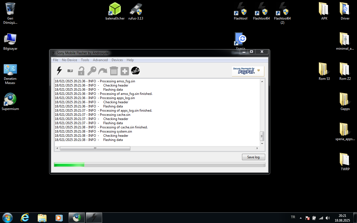This screenshot has height=223, width=357.
Task: Click the log scroll-right arrow
Action: click(257, 148)
